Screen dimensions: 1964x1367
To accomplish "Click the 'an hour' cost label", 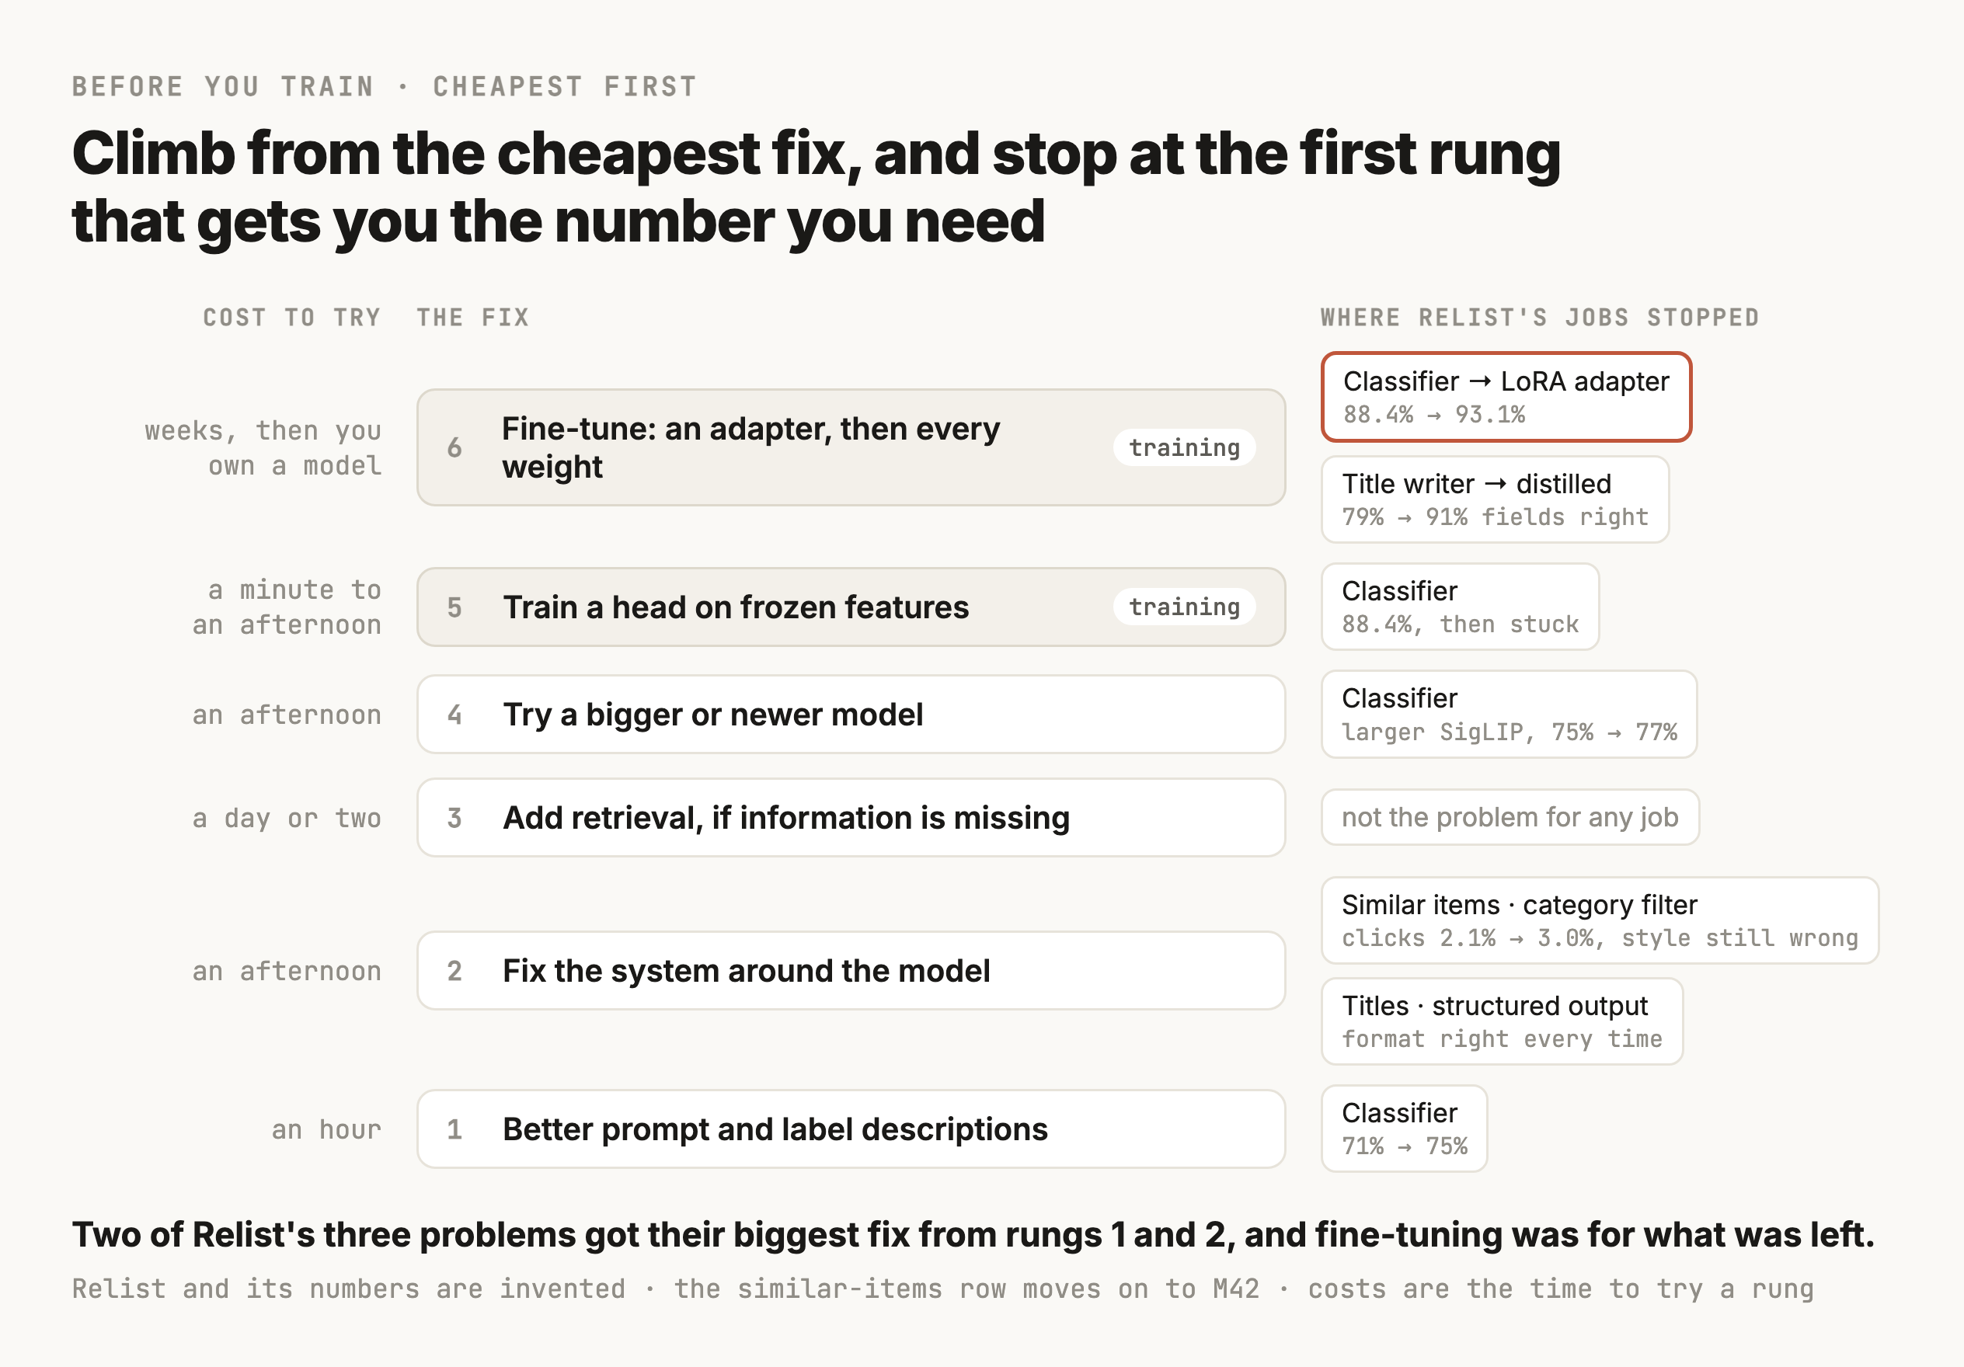I will pos(326,1129).
